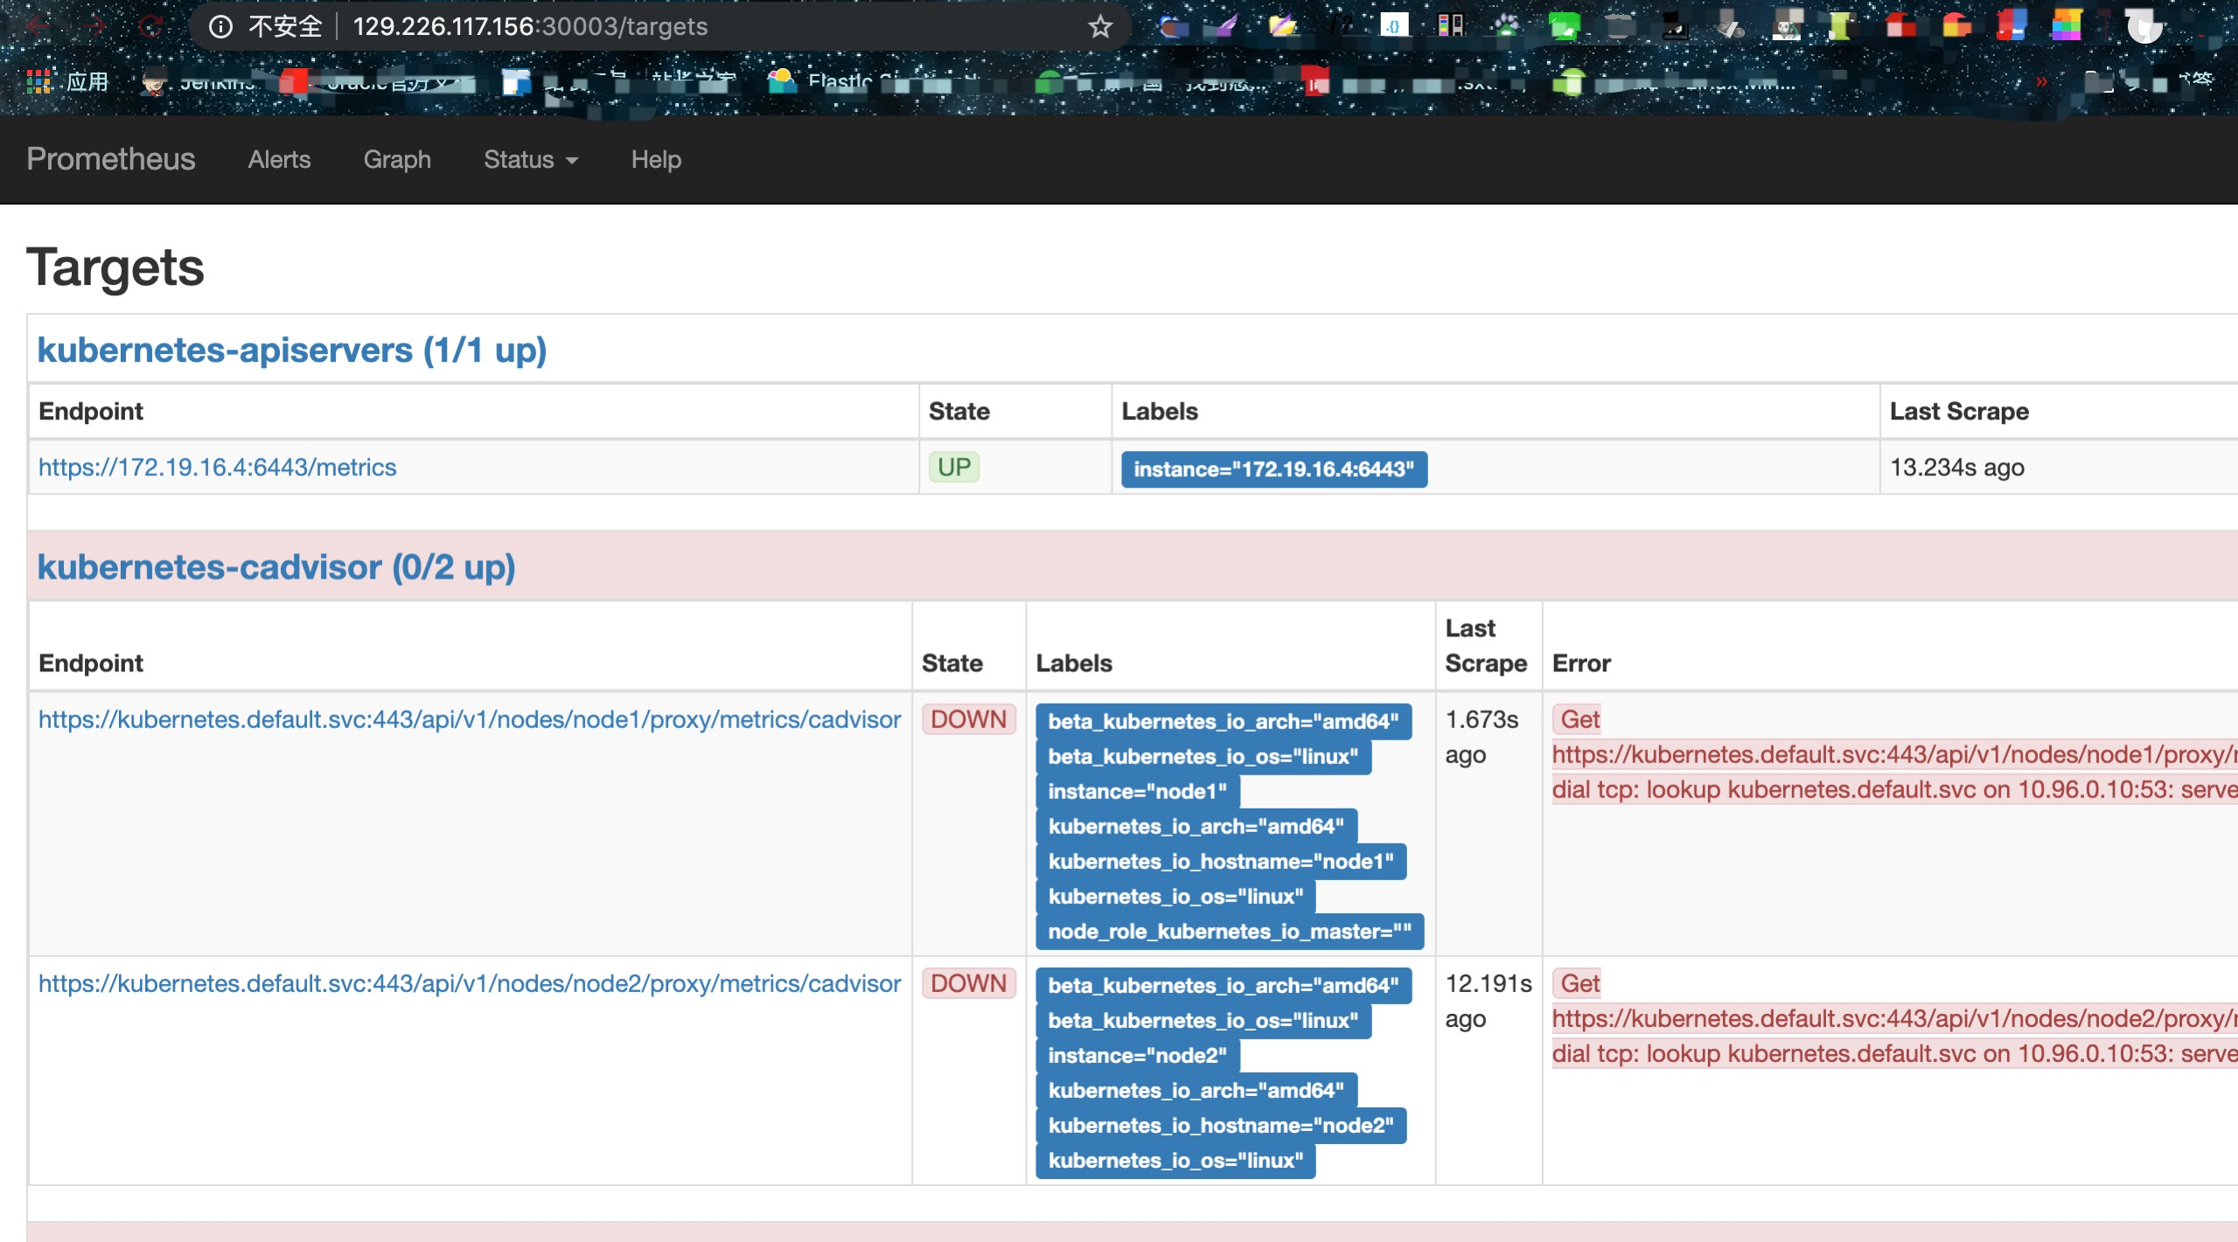Click the Prometheus brand link
The width and height of the screenshot is (2238, 1242).
(x=111, y=159)
